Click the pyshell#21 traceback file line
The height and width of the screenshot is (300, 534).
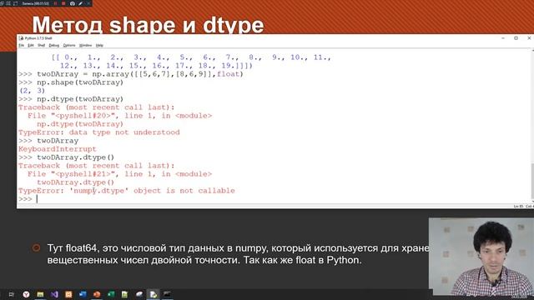pos(119,174)
